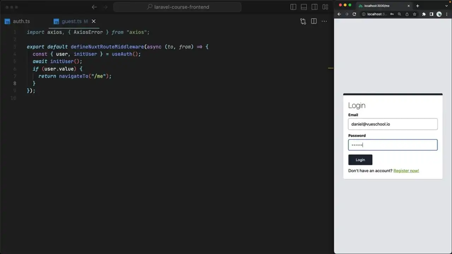This screenshot has height=254, width=452.
Task: Click the Login button
Action: point(360,160)
